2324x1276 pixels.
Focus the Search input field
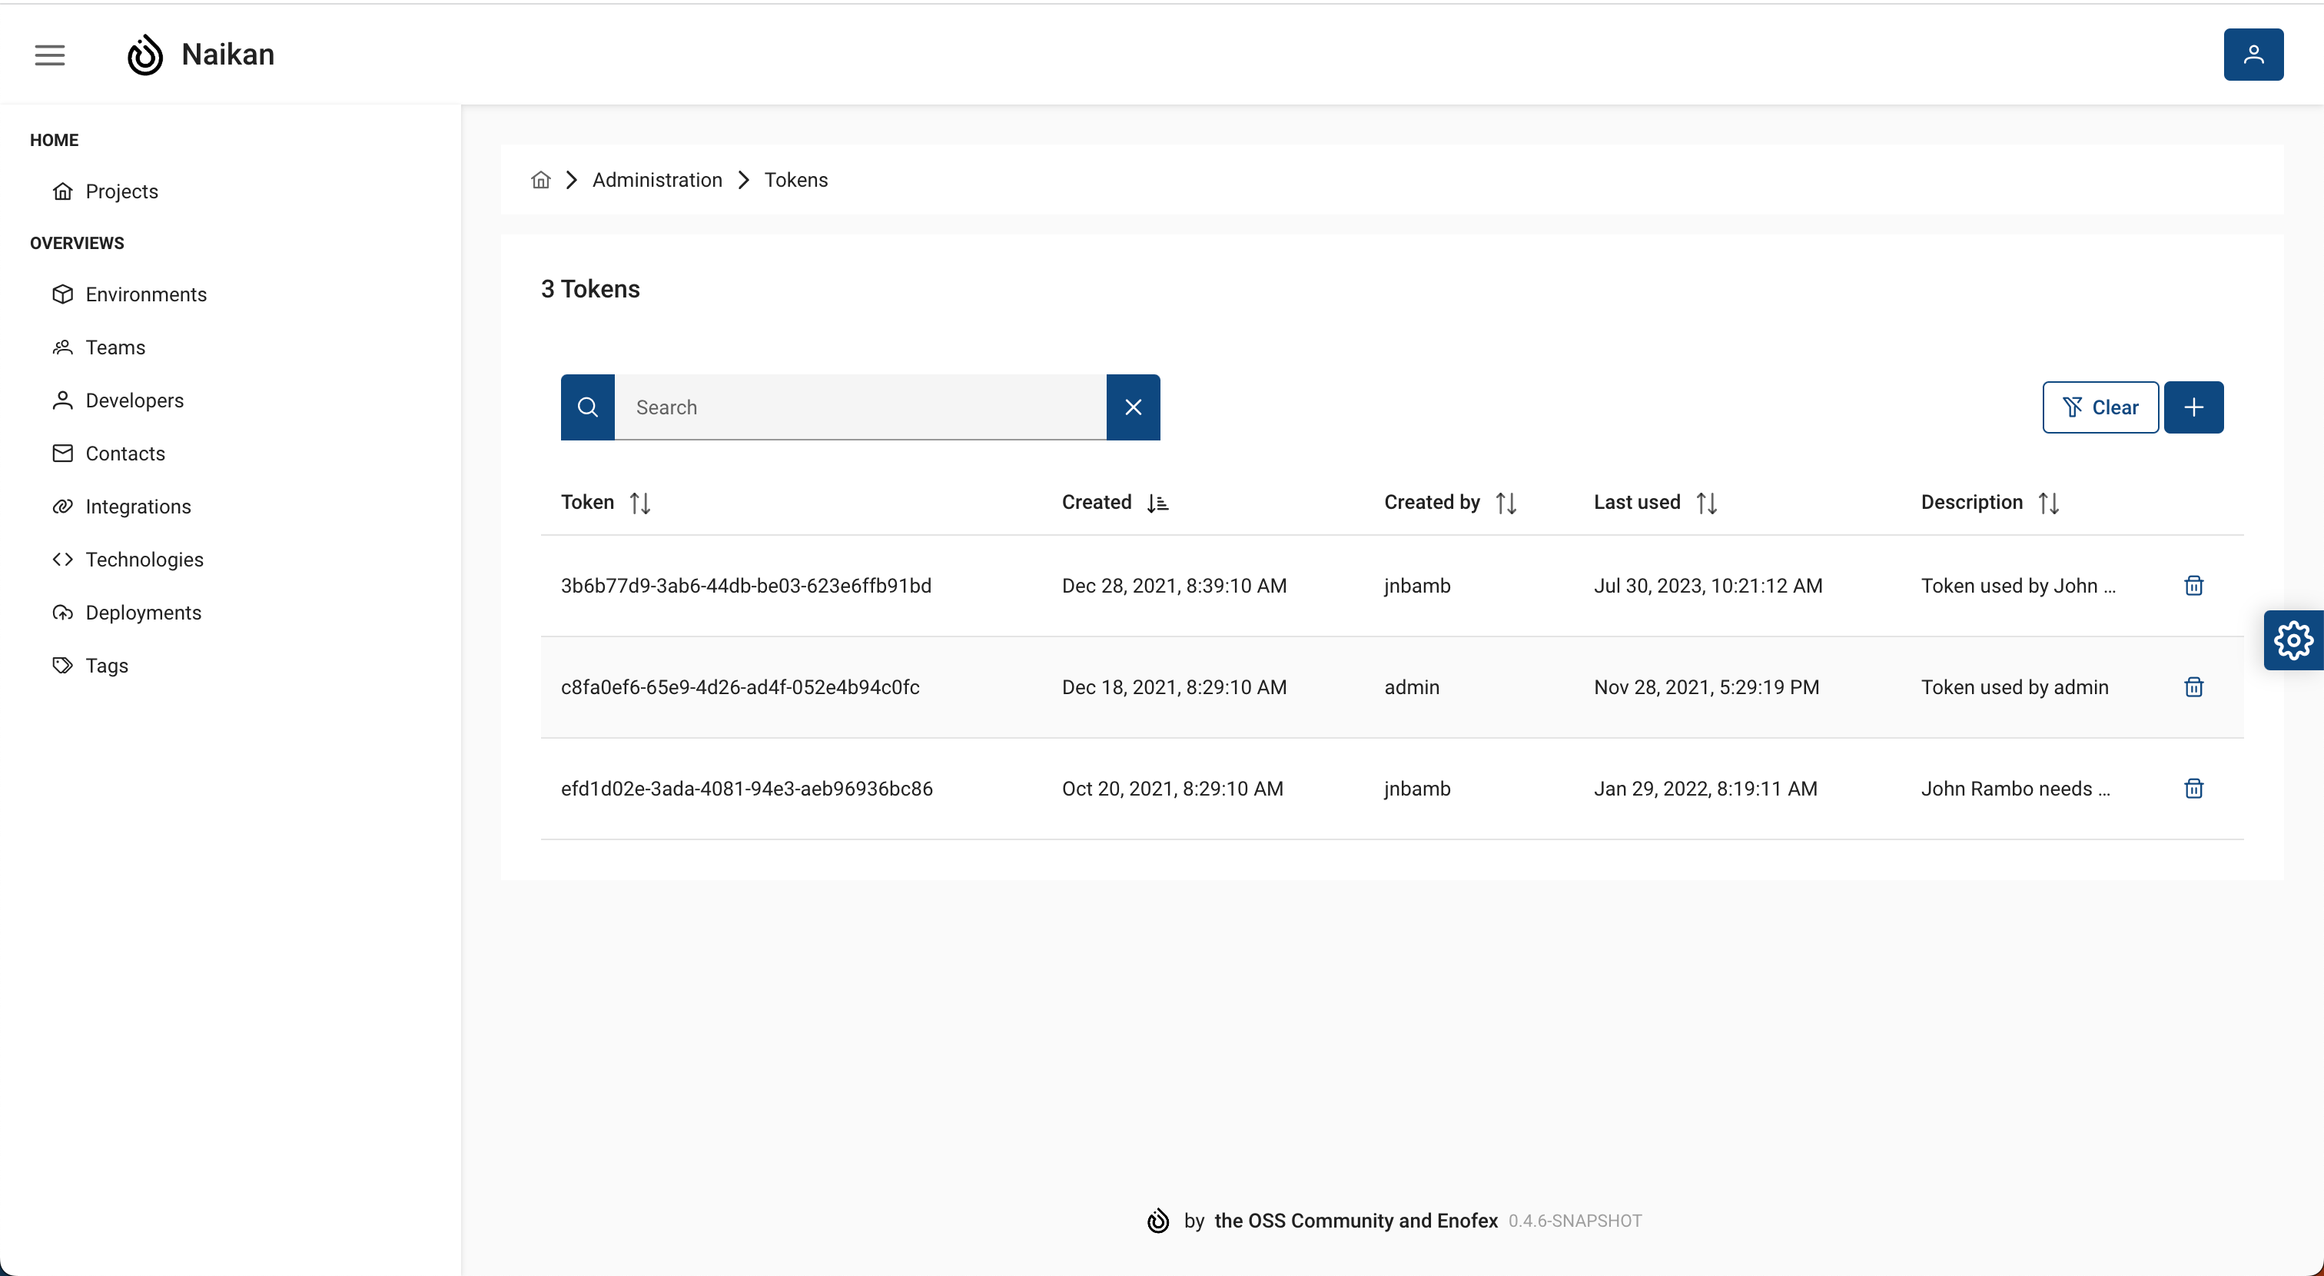tap(860, 407)
